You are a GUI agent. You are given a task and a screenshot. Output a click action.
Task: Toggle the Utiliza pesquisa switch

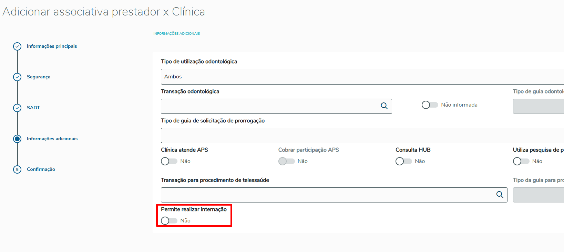point(521,161)
